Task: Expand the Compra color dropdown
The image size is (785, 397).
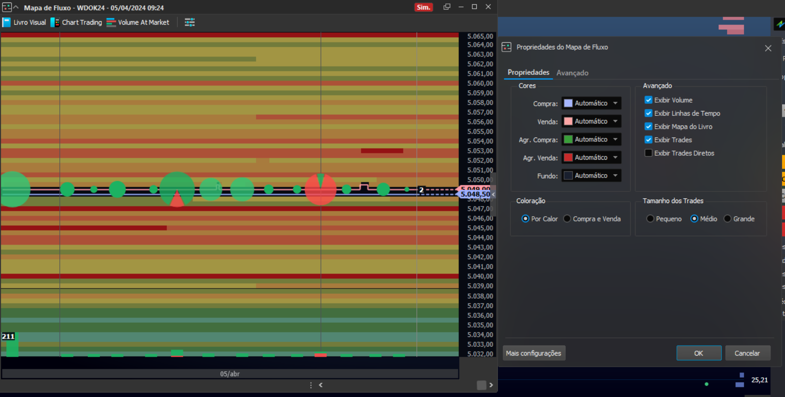Action: point(615,103)
